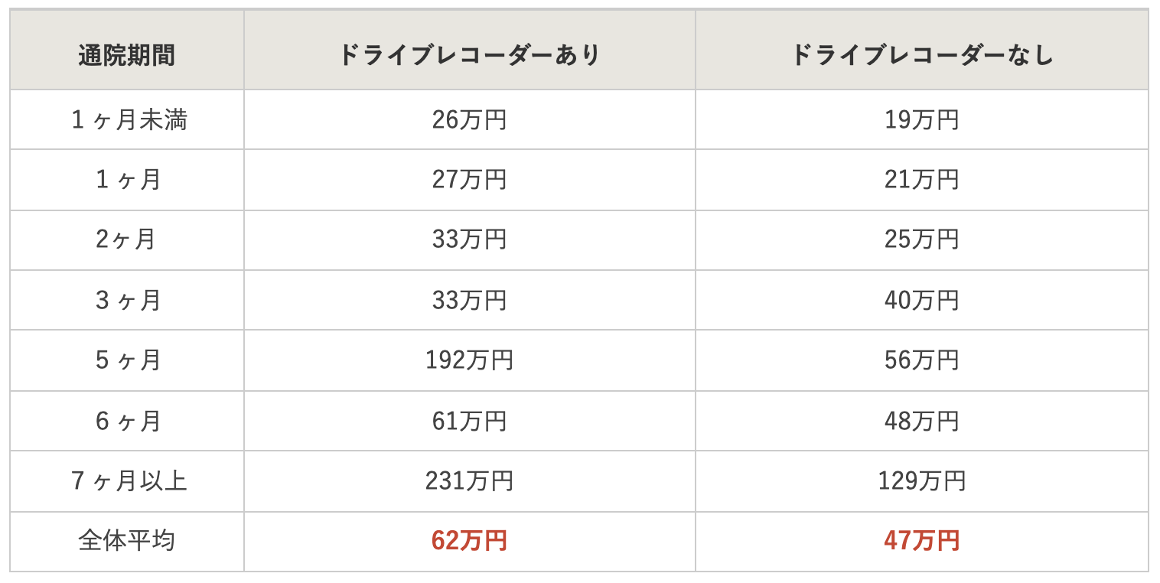Click the 231万円 cell
The image size is (1160, 583).
click(469, 480)
